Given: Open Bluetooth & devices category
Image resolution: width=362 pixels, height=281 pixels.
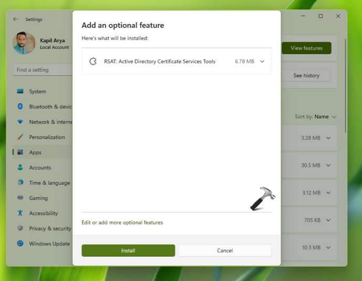Looking at the screenshot, I should pyautogui.click(x=42, y=107).
